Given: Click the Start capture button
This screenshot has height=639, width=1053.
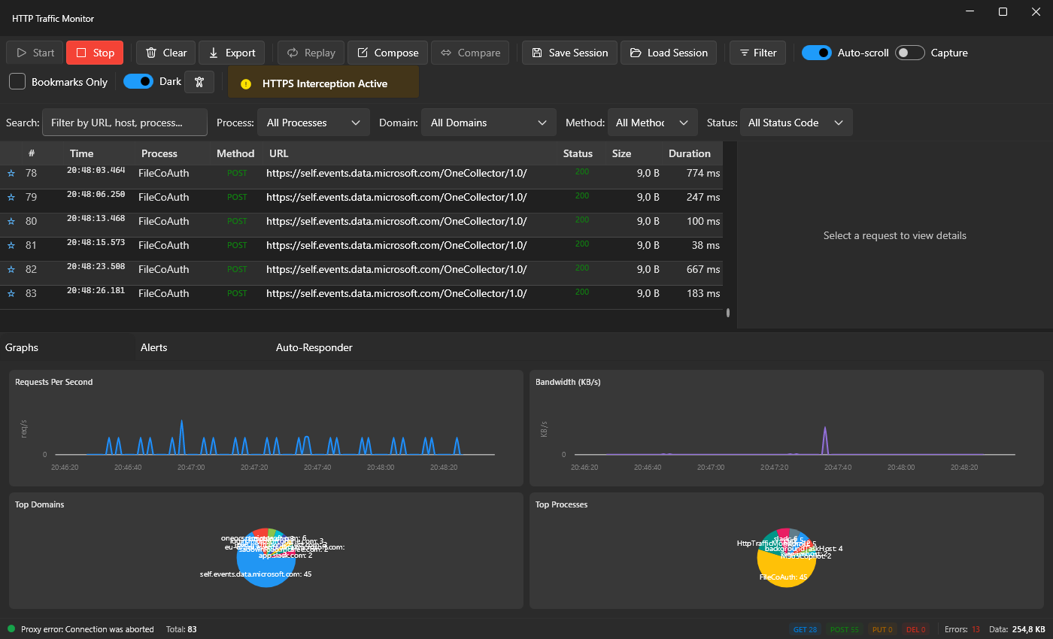Looking at the screenshot, I should click(35, 53).
